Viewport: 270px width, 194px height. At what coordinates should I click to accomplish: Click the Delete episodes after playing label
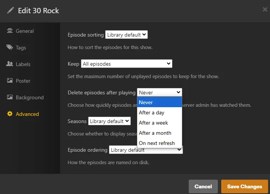click(102, 92)
